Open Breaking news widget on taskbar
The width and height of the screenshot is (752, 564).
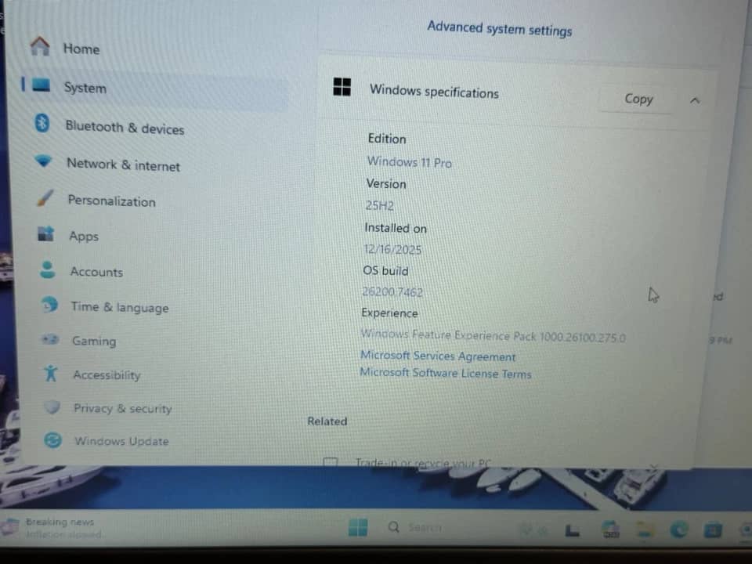[52, 527]
